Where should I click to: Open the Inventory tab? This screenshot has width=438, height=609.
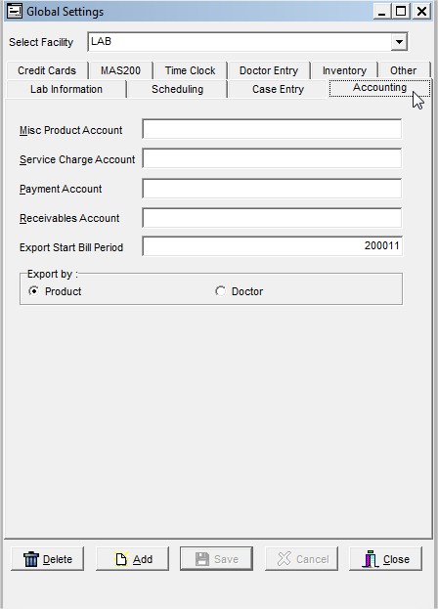click(x=344, y=70)
